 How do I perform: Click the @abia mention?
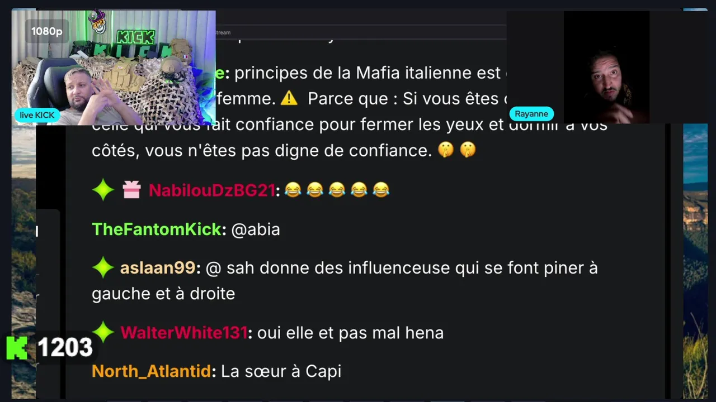[x=256, y=229]
